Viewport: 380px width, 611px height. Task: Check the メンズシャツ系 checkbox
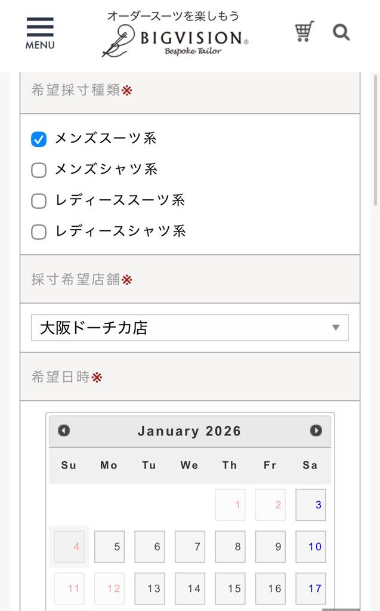point(39,170)
